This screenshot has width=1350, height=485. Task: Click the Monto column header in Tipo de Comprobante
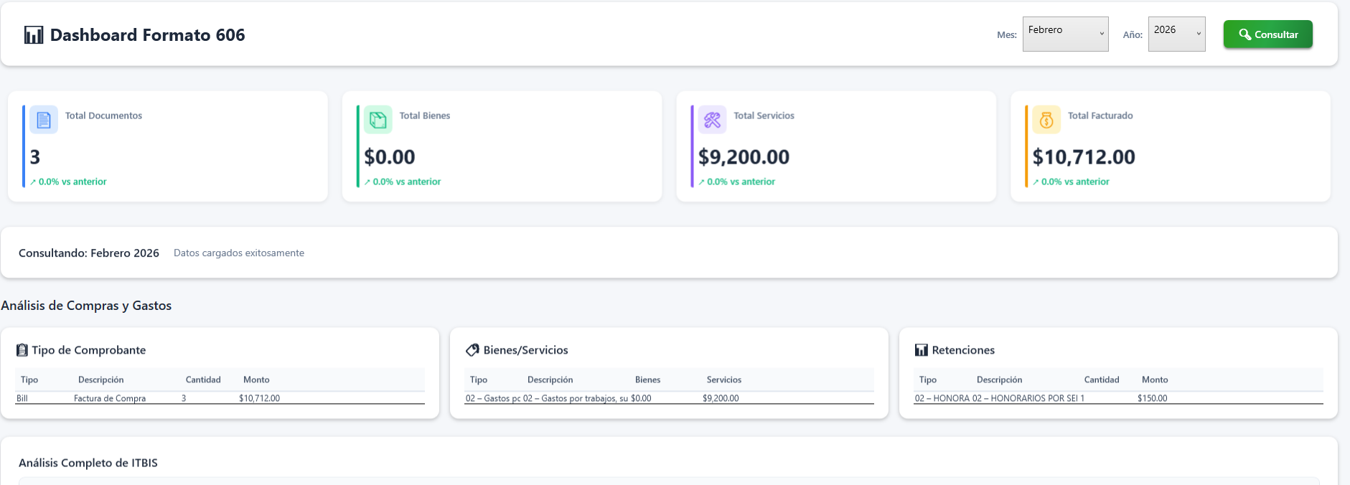(256, 380)
